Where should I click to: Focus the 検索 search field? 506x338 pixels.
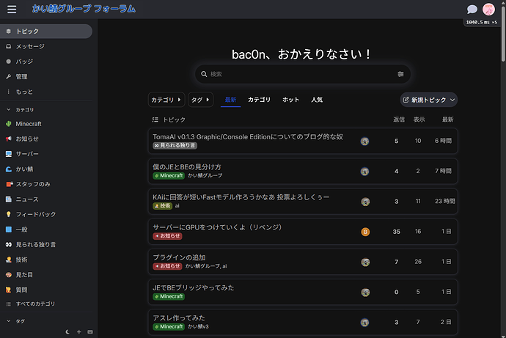(x=303, y=74)
